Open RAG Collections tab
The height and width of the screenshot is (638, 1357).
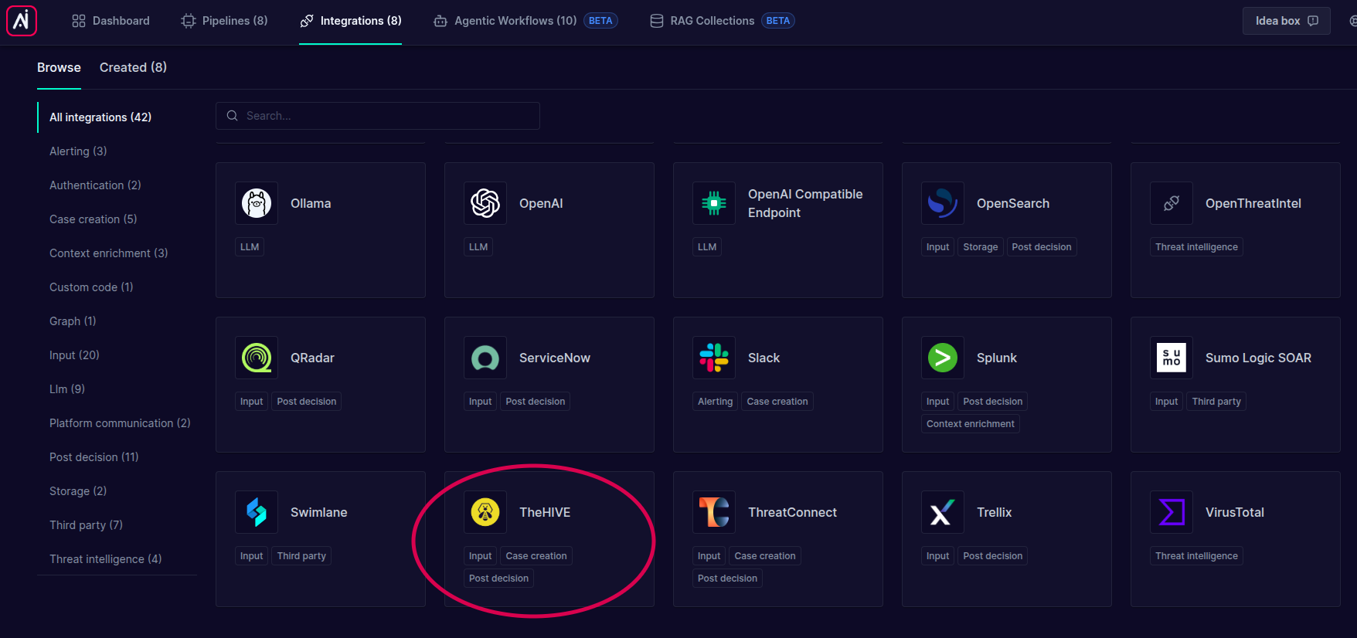[x=722, y=21]
